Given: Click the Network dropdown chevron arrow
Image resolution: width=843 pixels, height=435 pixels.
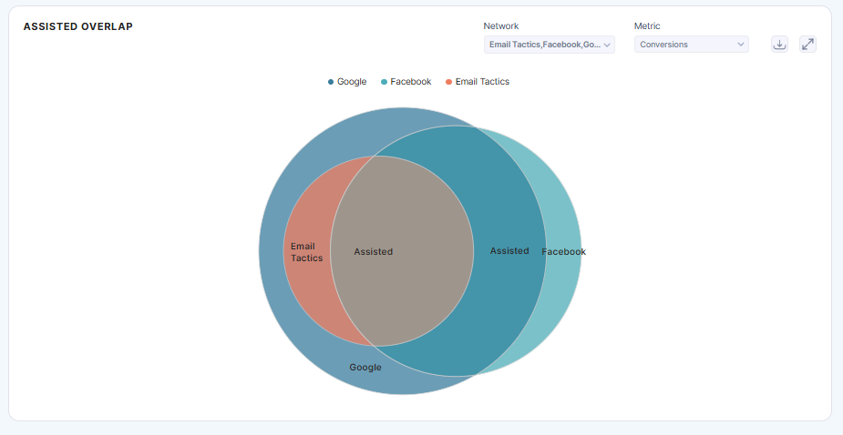Looking at the screenshot, I should 607,45.
